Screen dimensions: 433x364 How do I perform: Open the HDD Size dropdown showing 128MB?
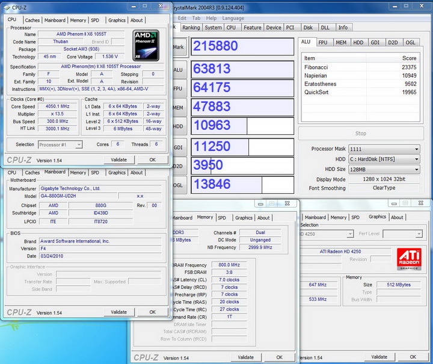click(x=384, y=169)
